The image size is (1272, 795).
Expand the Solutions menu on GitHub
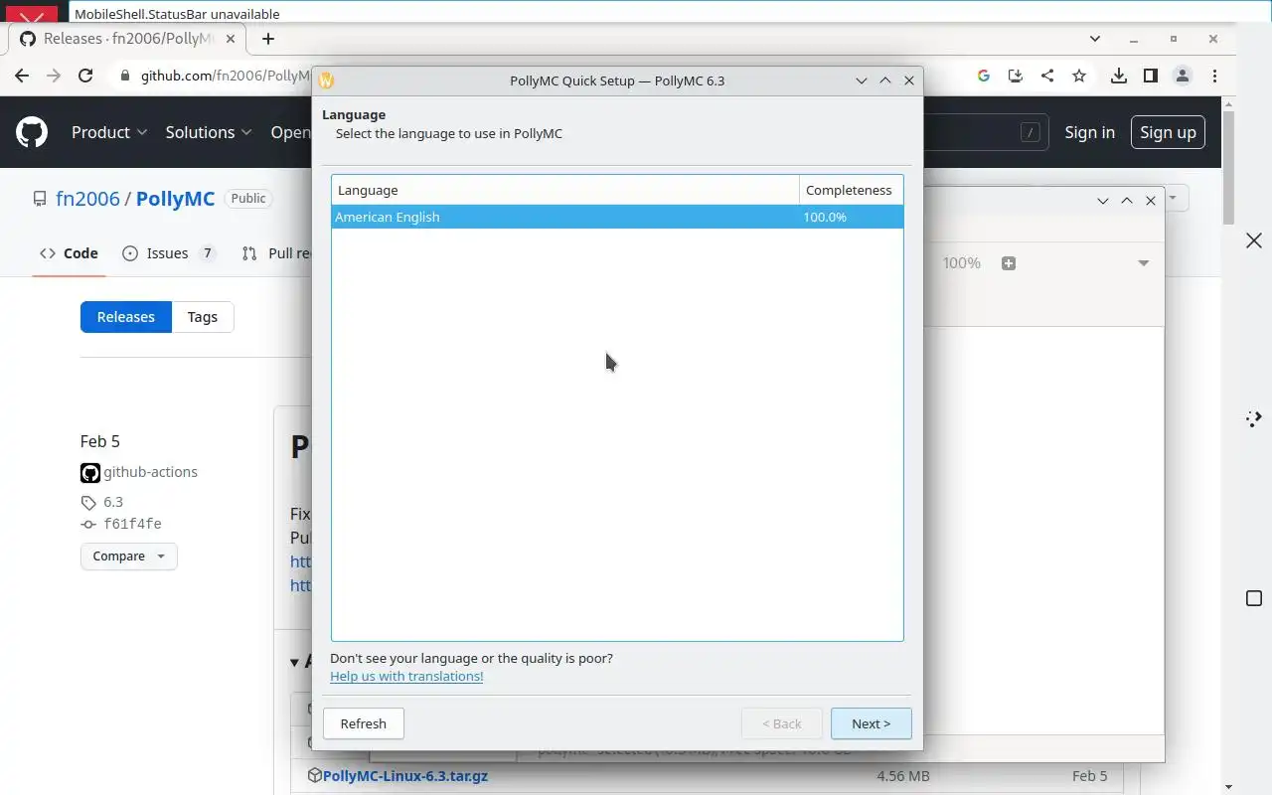click(x=209, y=132)
